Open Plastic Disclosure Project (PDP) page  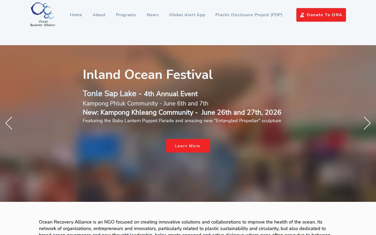(x=249, y=15)
